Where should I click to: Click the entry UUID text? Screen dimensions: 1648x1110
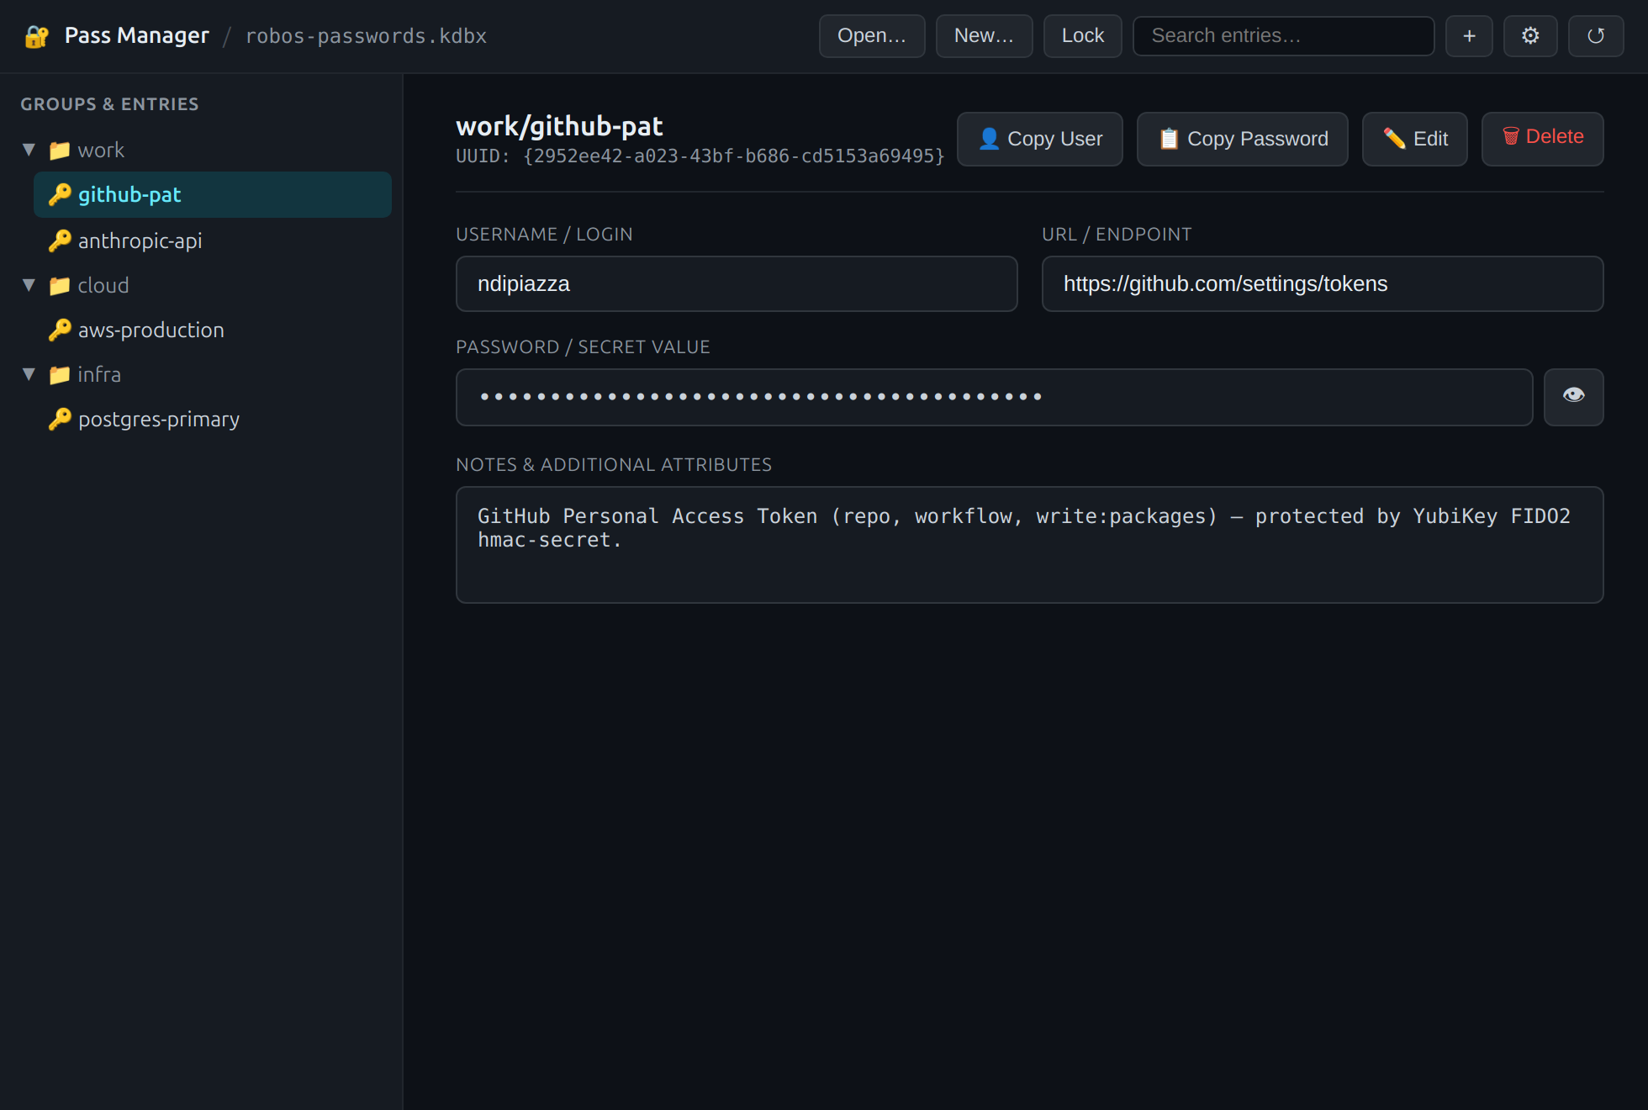click(x=700, y=156)
